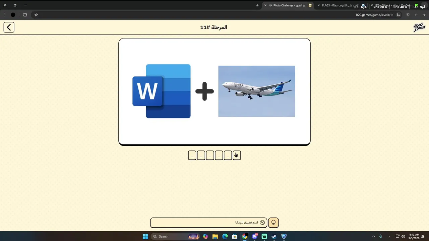This screenshot has width=429, height=241.
Task: Open Microsoft Store from the taskbar
Action: 235,236
